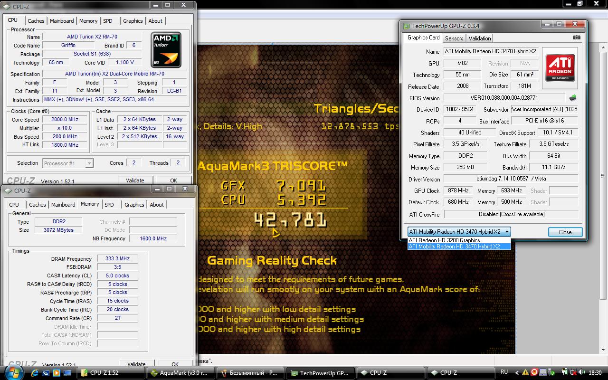Open Mainboard tab in lower CPU-Z window
The image size is (608, 380).
click(64, 205)
